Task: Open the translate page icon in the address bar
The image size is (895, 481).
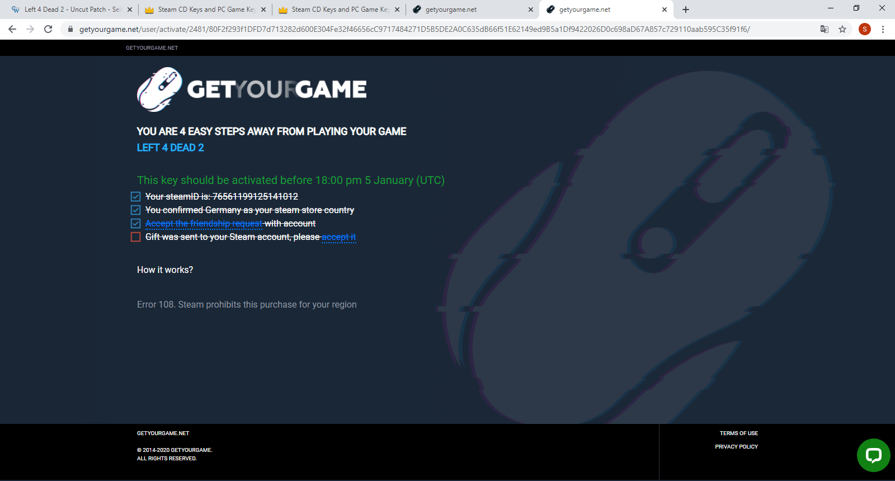Action: coord(825,29)
